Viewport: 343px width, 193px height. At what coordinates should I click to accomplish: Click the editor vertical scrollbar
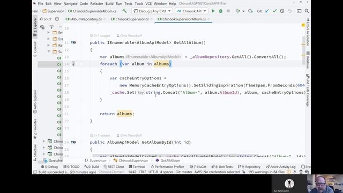(303, 50)
